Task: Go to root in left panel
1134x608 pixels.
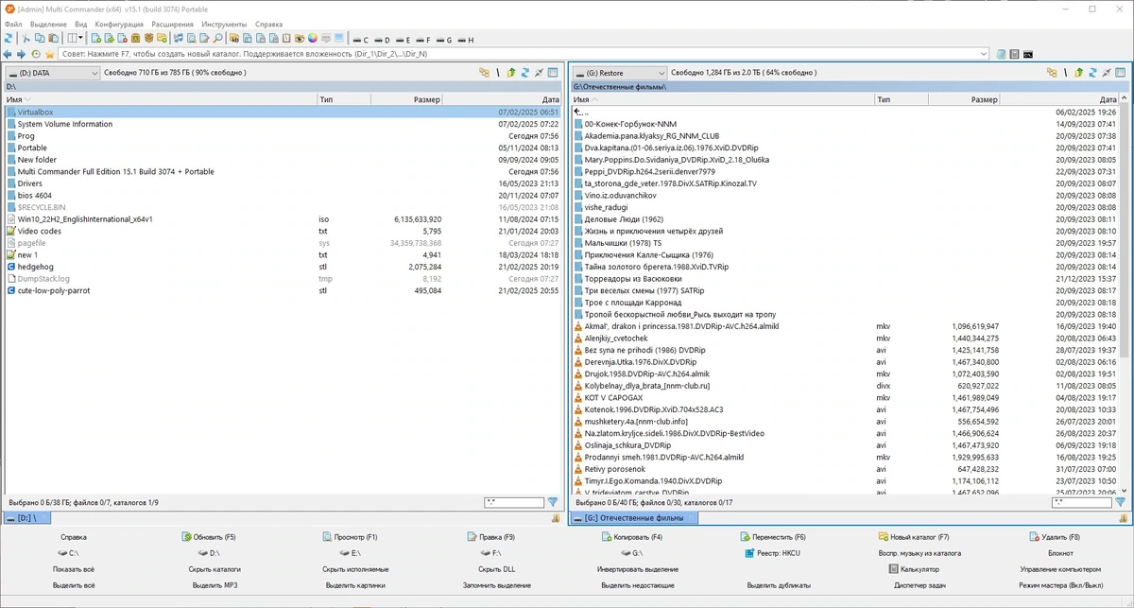Action: click(497, 72)
